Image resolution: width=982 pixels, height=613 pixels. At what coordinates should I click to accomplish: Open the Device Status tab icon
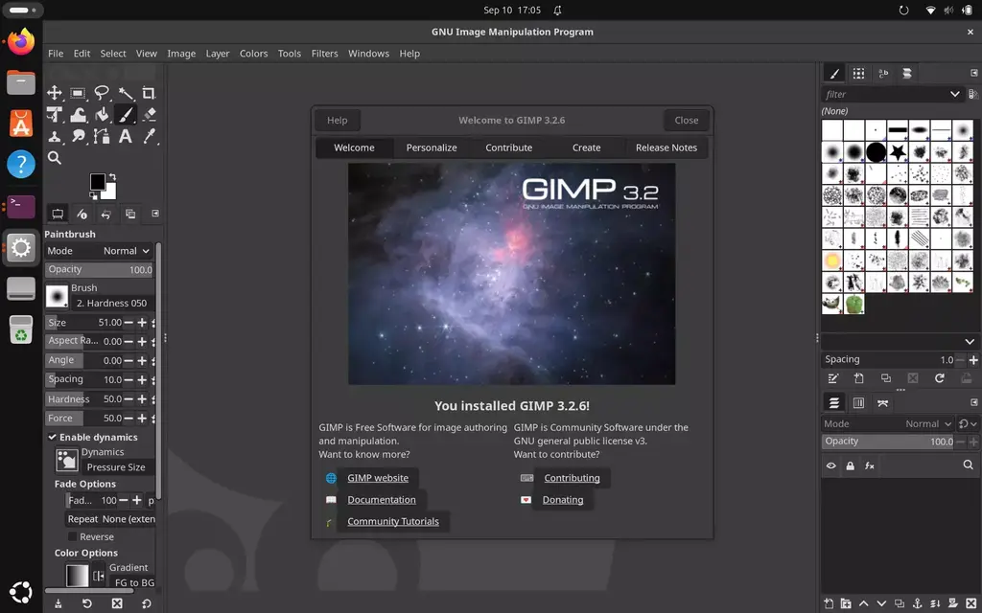pos(82,214)
